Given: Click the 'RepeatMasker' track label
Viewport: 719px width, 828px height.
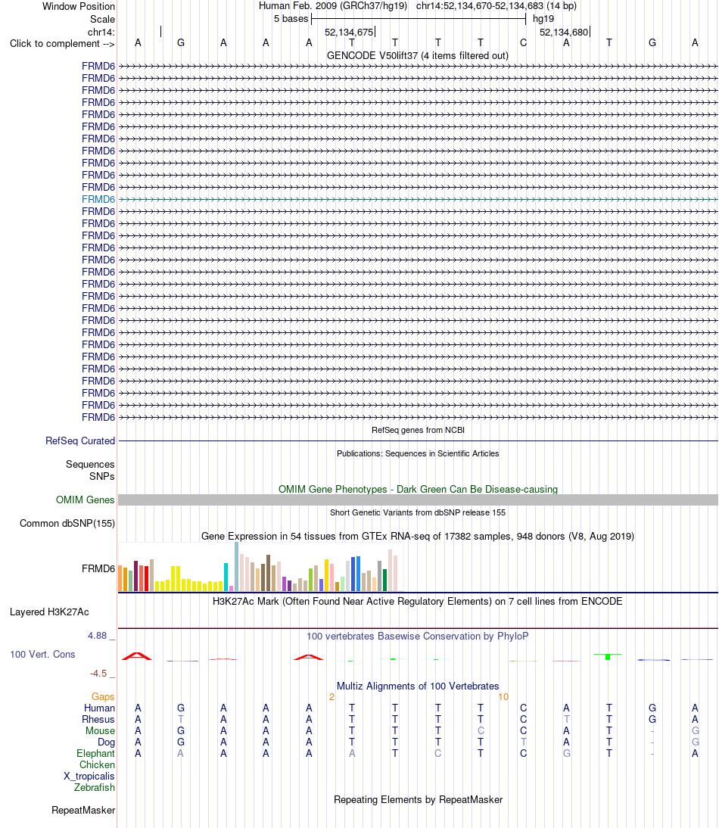Looking at the screenshot, I should pyautogui.click(x=83, y=810).
